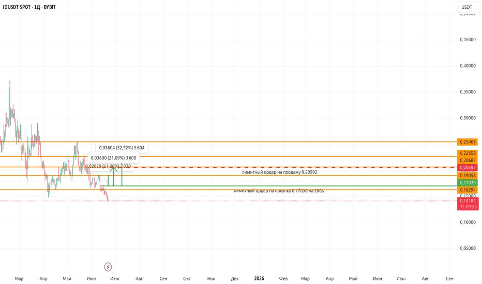The width and height of the screenshot is (482, 284).
Task: Click the Дек month label
Action: [x=235, y=279]
